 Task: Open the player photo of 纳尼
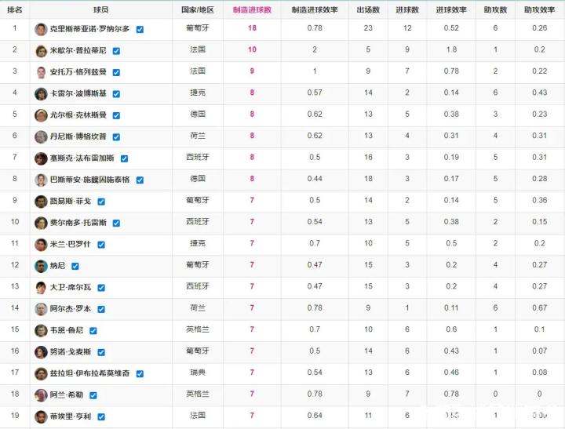pyautogui.click(x=41, y=266)
